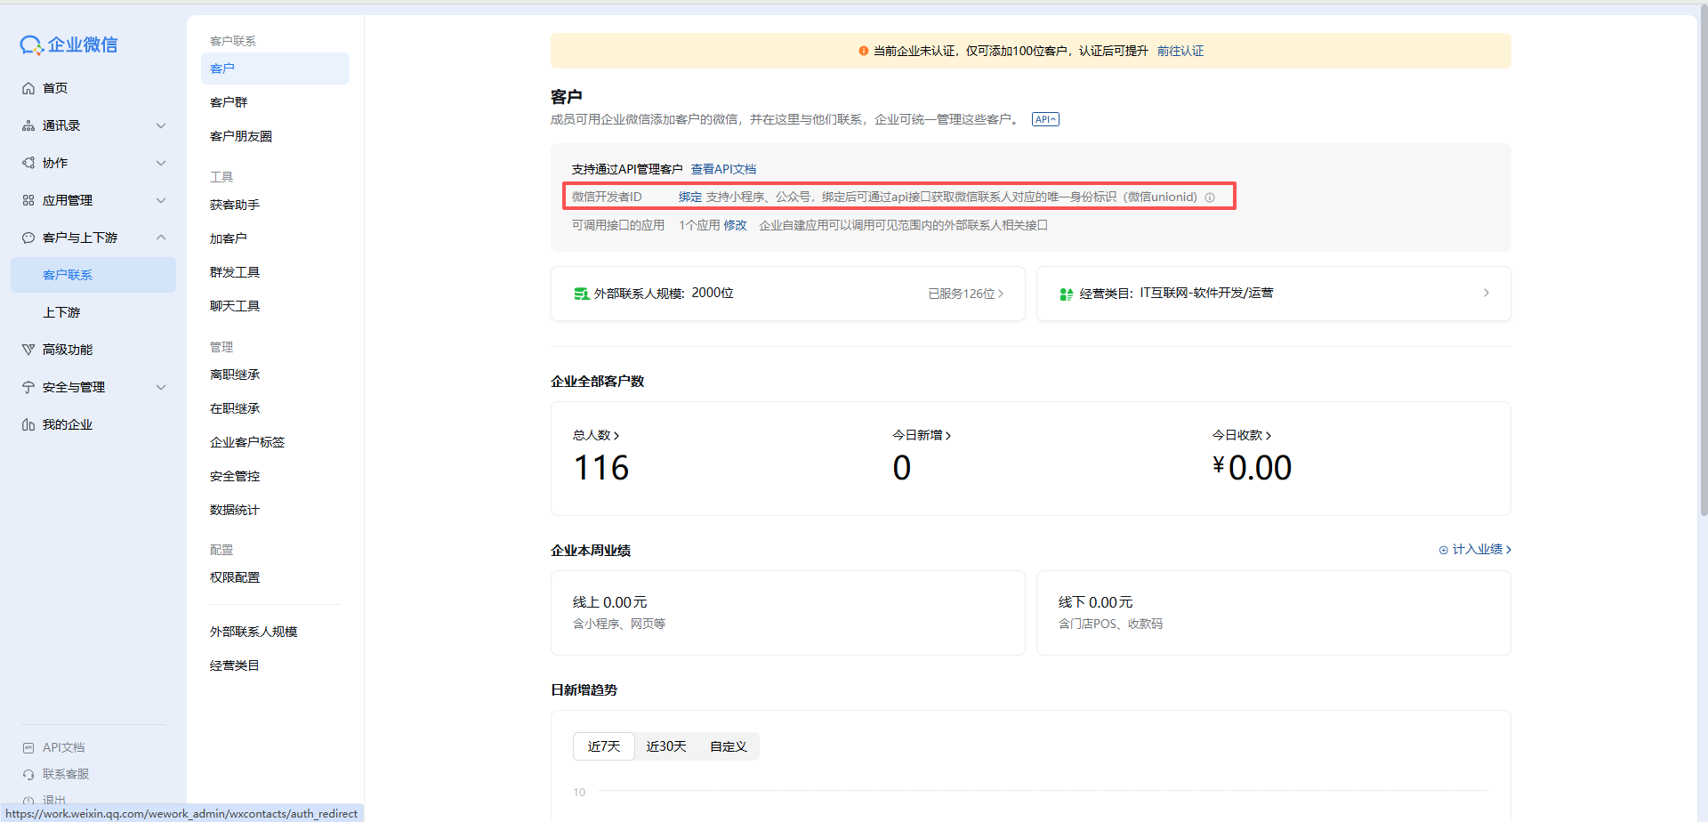The width and height of the screenshot is (1708, 822).
Task: Click the 外部联系人规模 green icon
Action: (581, 294)
